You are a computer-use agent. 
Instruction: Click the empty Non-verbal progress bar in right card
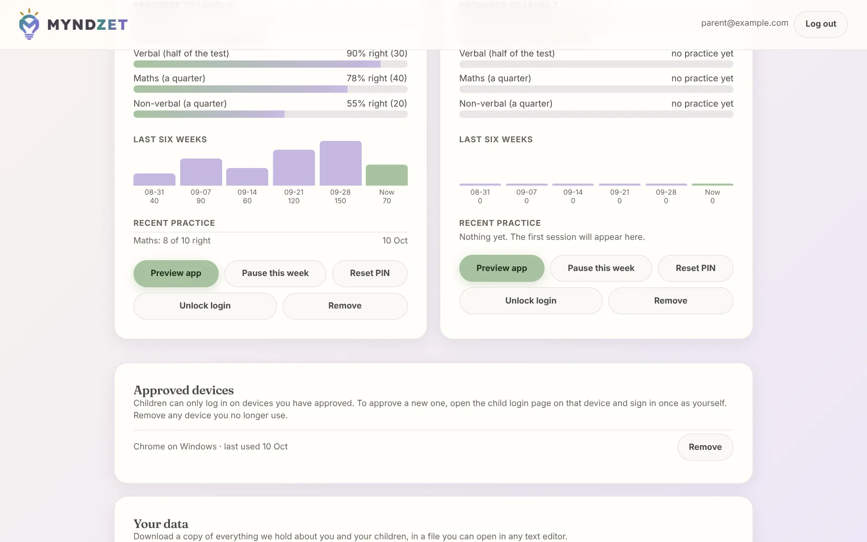point(596,114)
